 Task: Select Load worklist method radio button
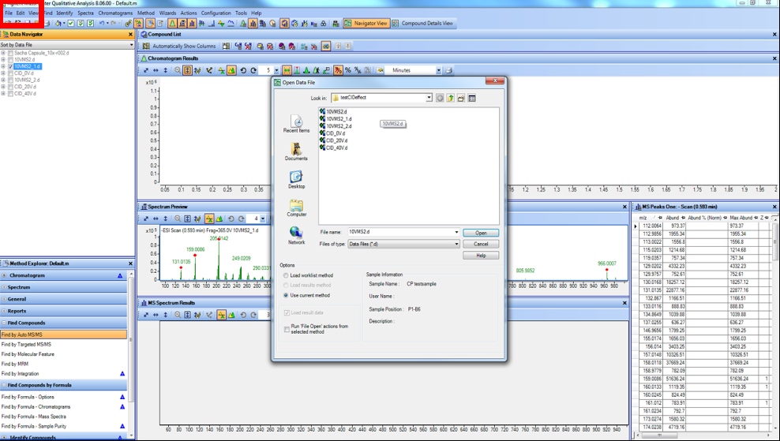(x=286, y=275)
